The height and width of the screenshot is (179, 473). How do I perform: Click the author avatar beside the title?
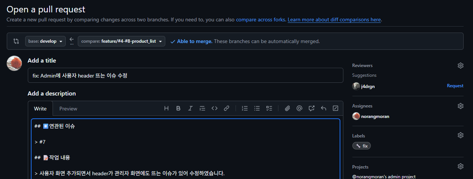14,63
